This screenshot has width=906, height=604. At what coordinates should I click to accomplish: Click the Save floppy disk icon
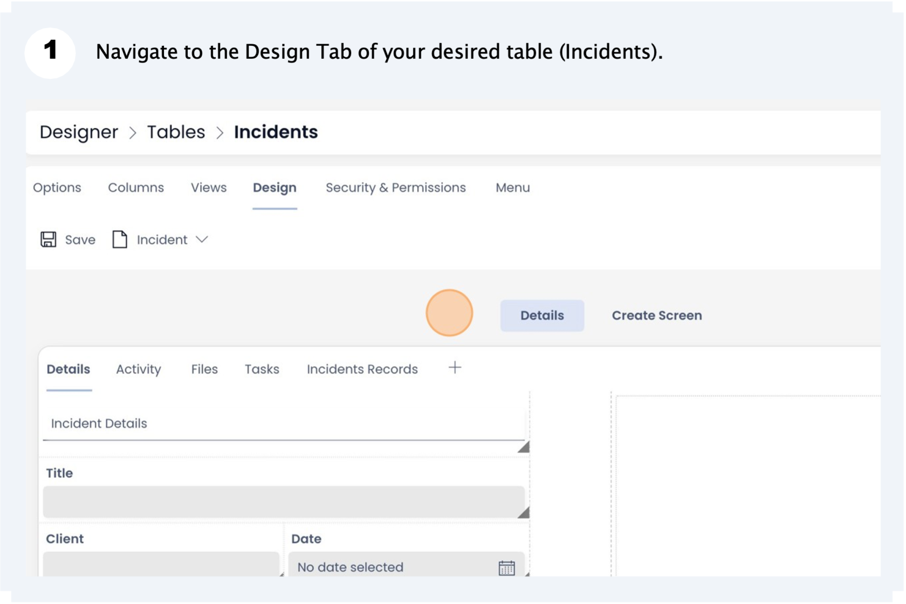(48, 239)
